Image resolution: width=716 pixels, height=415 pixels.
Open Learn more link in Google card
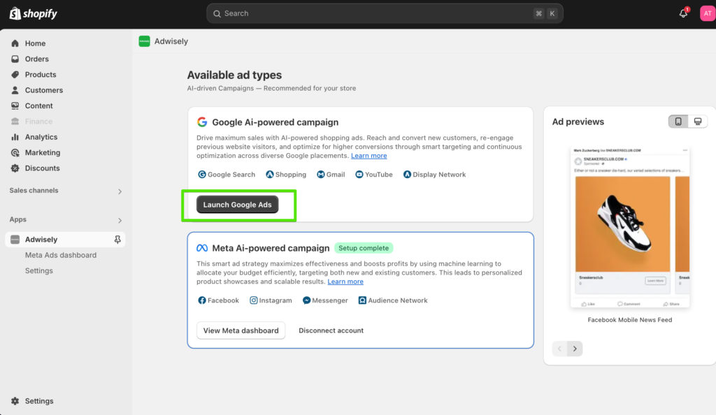click(x=369, y=156)
